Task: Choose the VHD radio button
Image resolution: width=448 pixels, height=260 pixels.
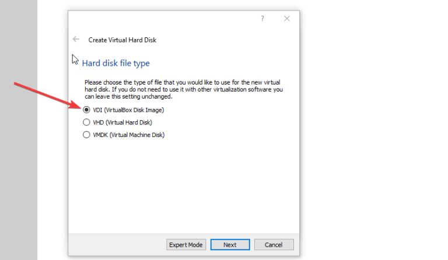Action: tap(86, 122)
